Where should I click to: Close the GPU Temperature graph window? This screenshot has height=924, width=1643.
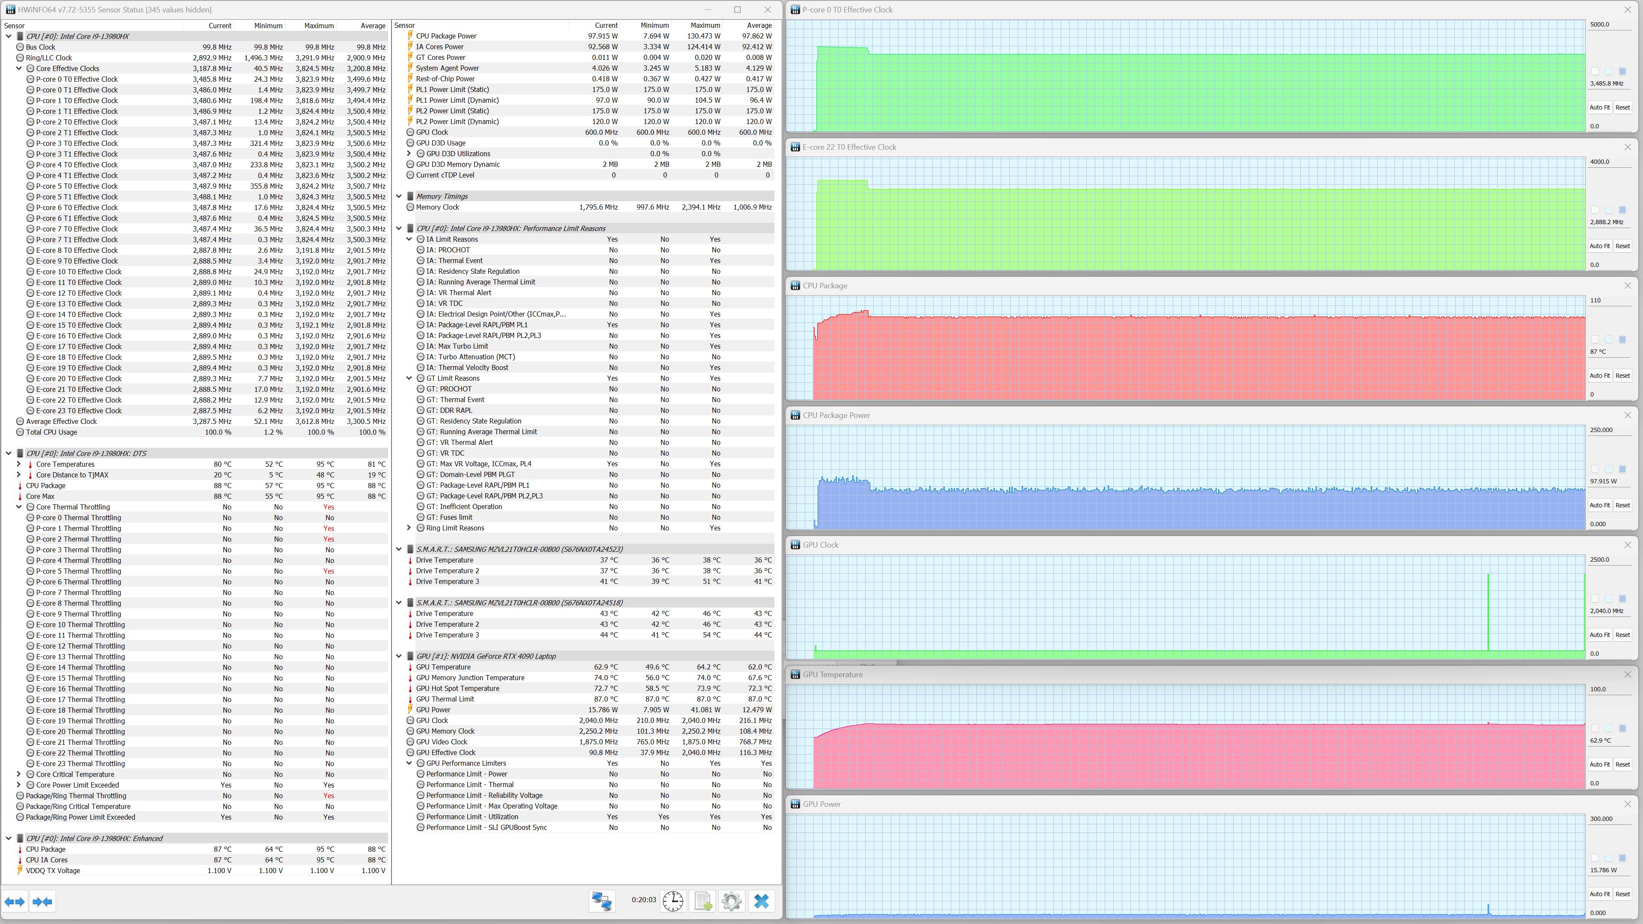[x=1627, y=674]
